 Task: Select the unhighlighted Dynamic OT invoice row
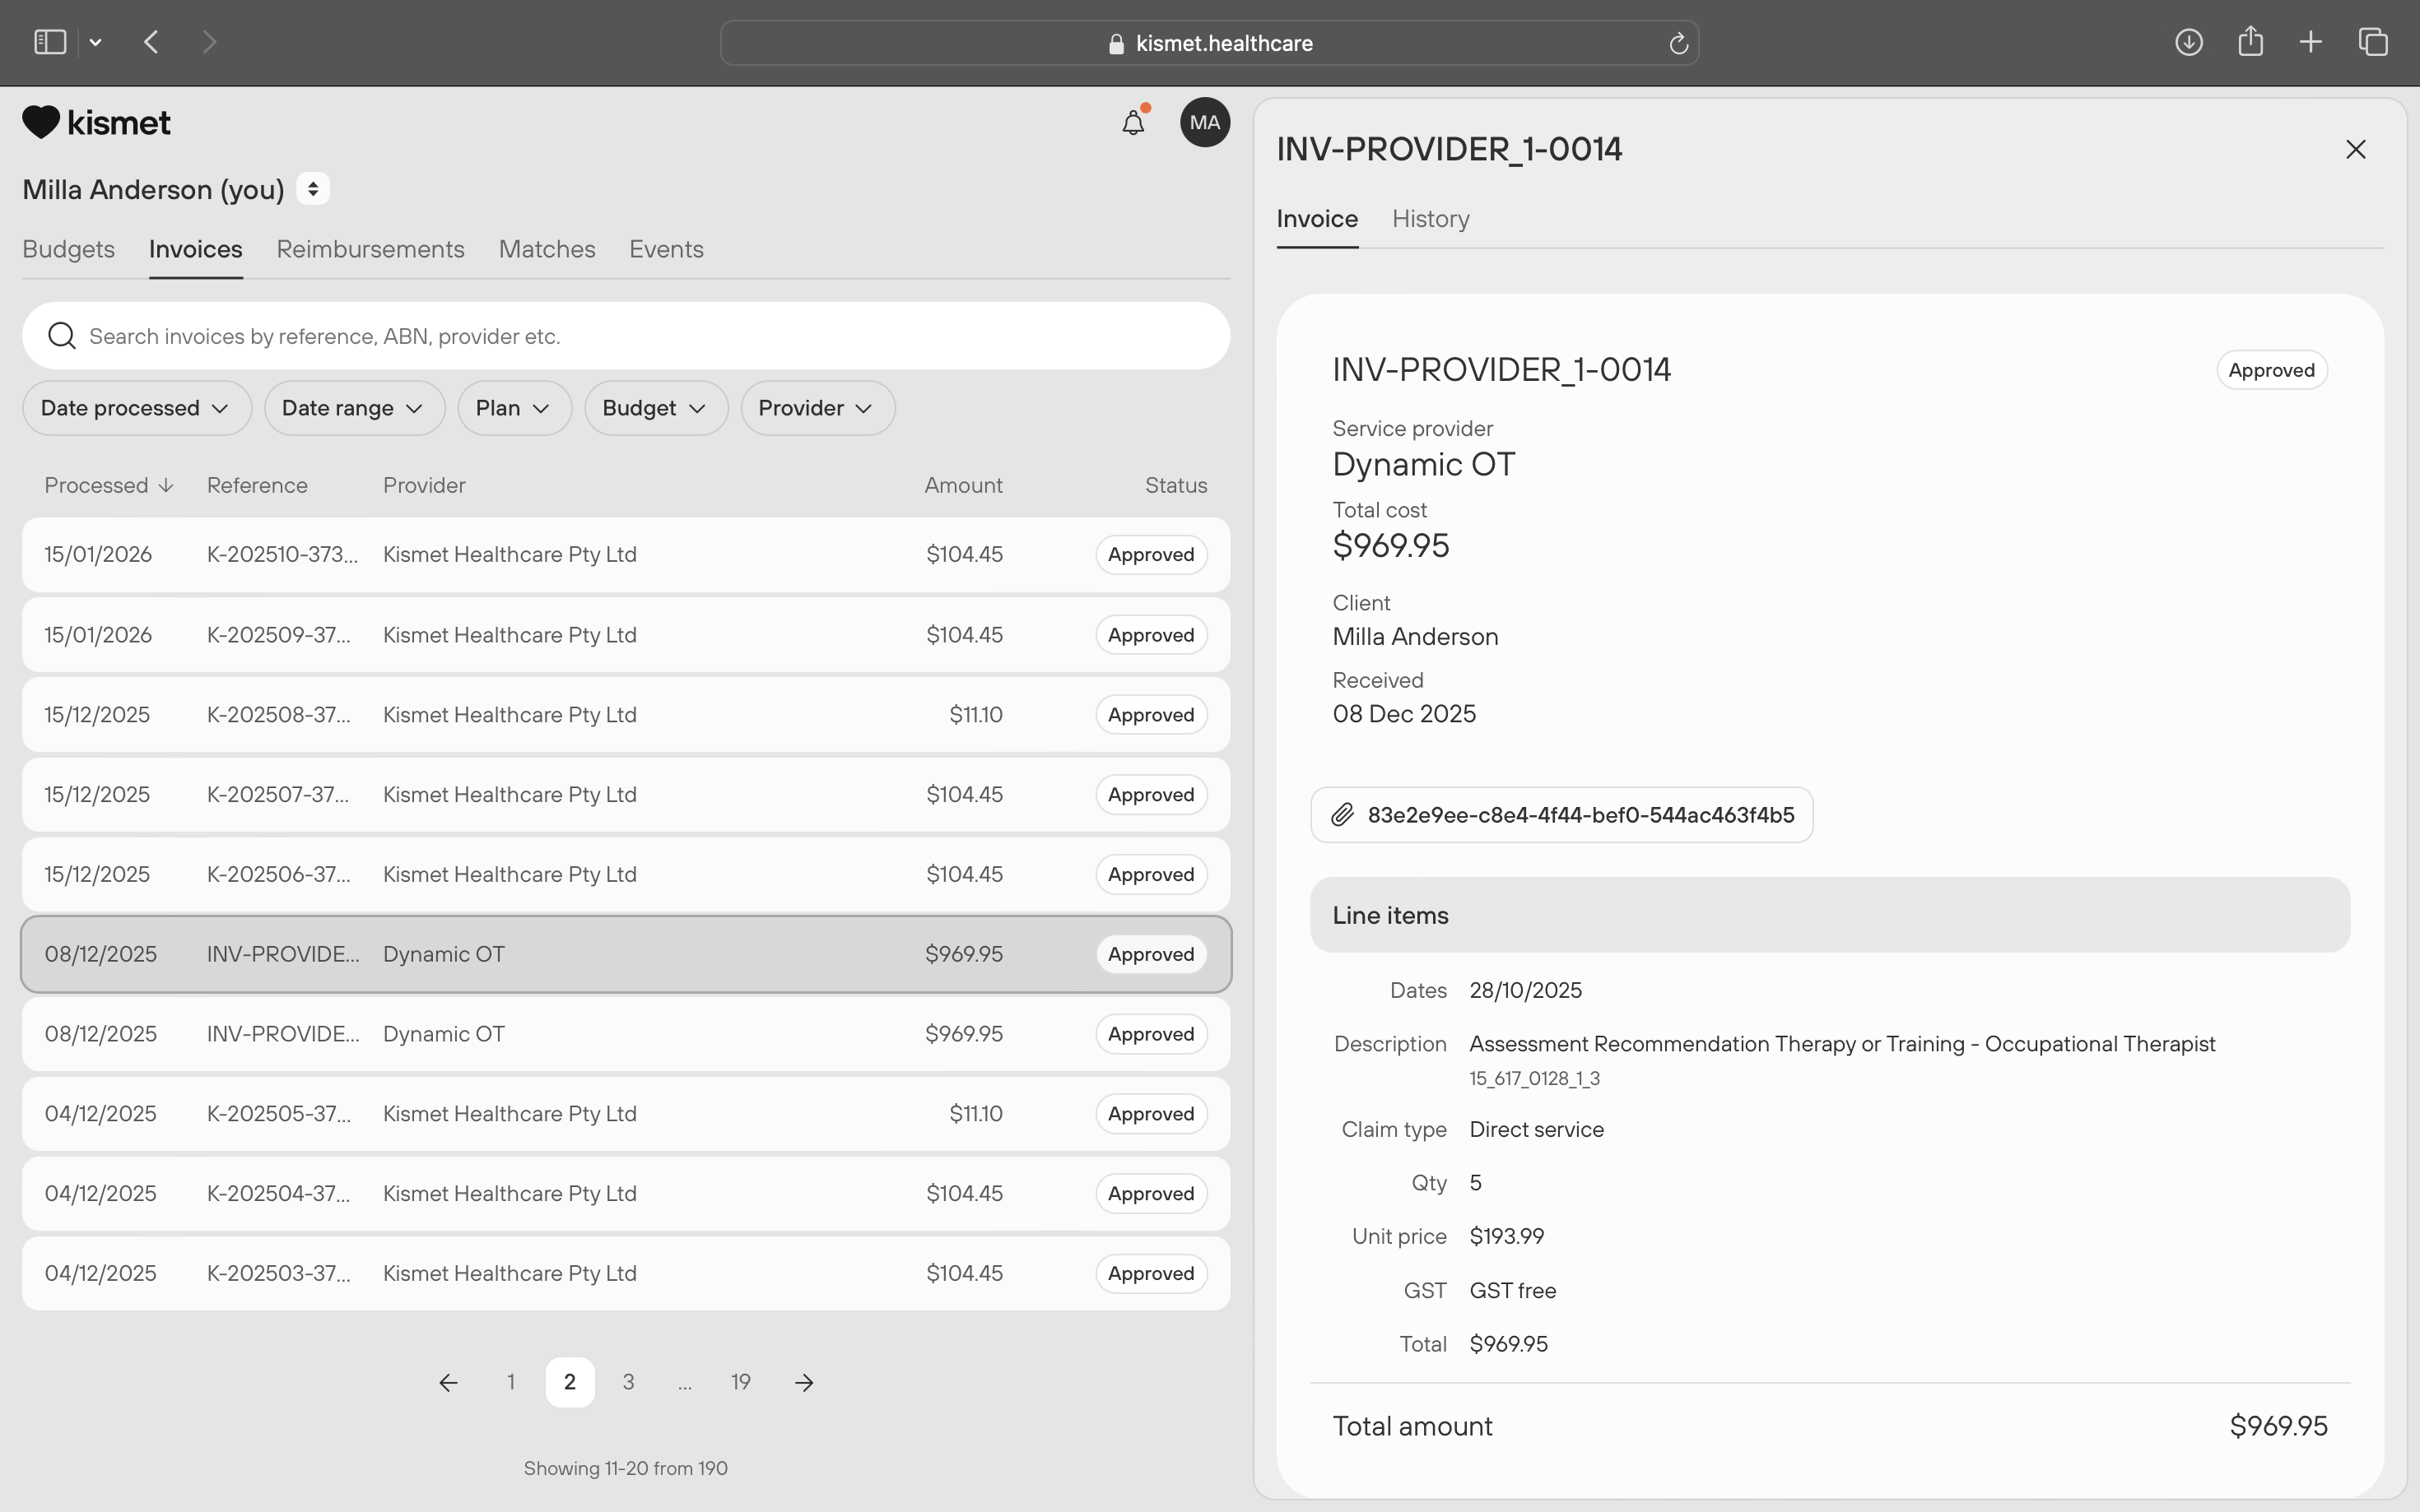pos(626,1034)
